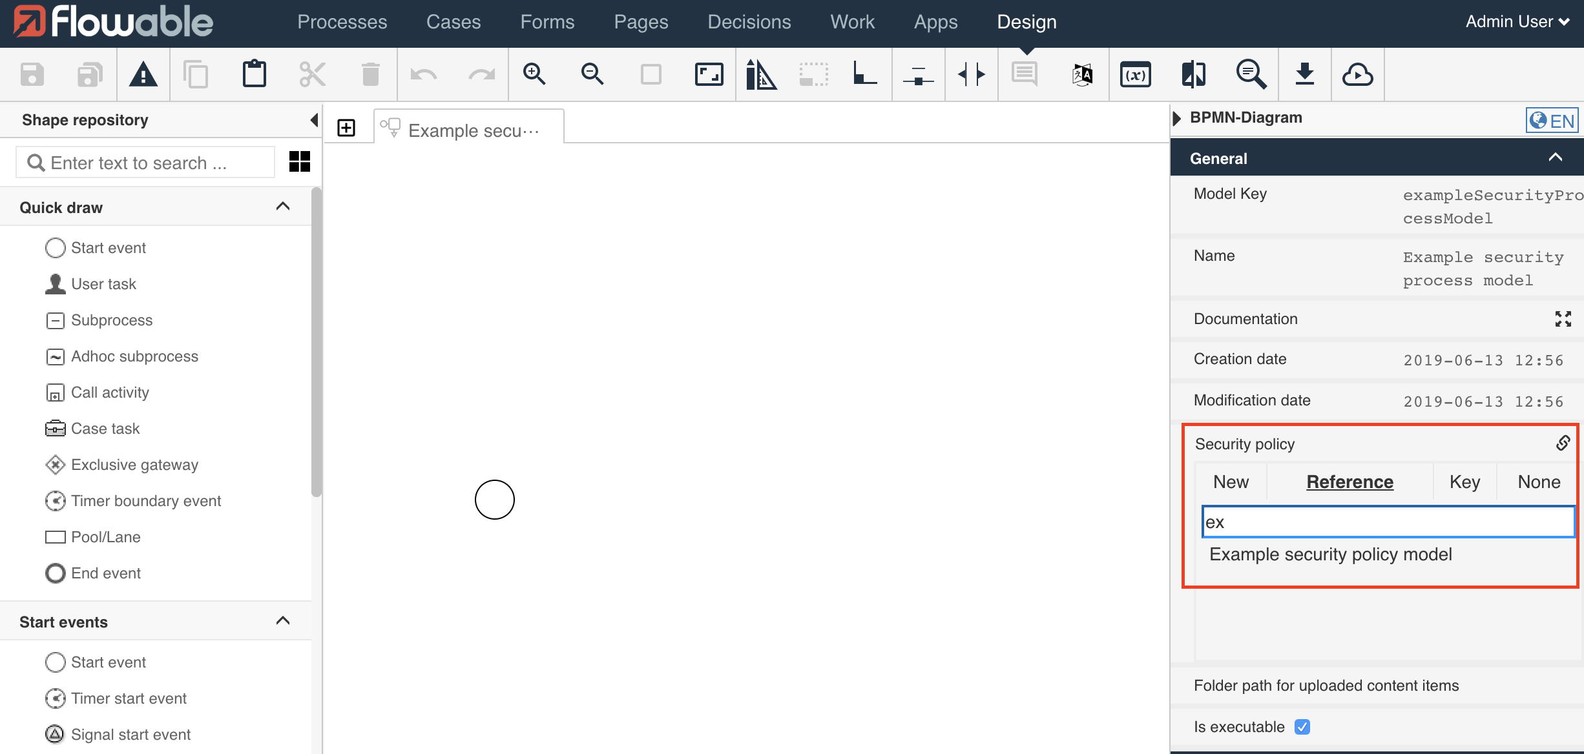
Task: Zoom in on the canvas
Action: click(x=535, y=74)
